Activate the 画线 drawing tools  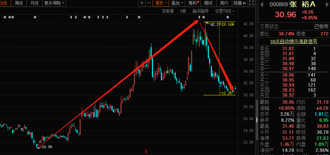[x=208, y=3]
